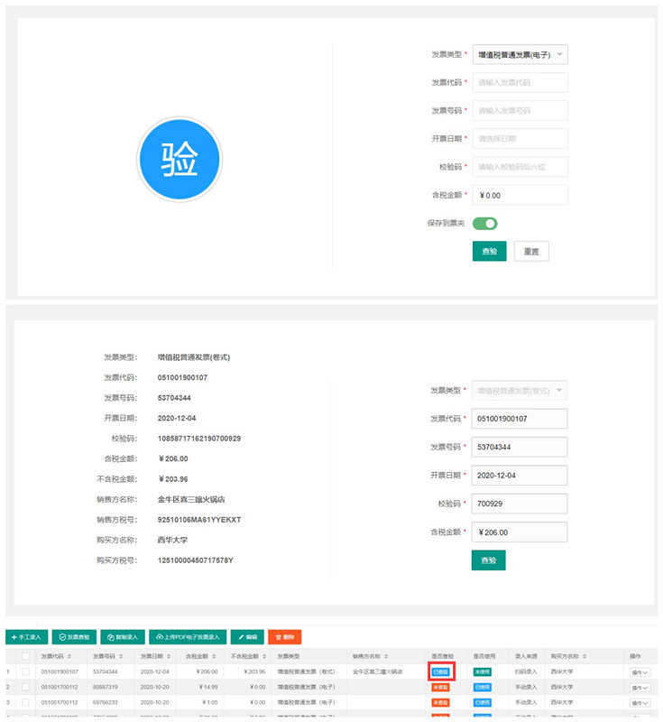Check the select-all checkbox in table header
Image resolution: width=663 pixels, height=722 pixels.
click(26, 656)
